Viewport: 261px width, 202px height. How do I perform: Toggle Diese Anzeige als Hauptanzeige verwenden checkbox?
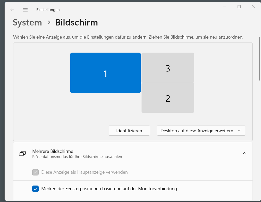[36, 172]
